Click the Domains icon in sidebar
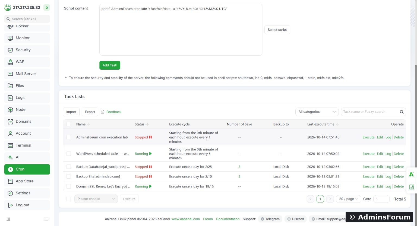The width and height of the screenshot is (417, 226). coord(10,121)
